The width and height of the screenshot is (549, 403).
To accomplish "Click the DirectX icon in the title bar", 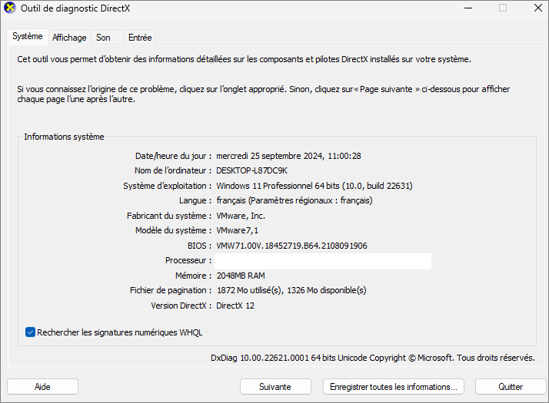I will tap(10, 8).
